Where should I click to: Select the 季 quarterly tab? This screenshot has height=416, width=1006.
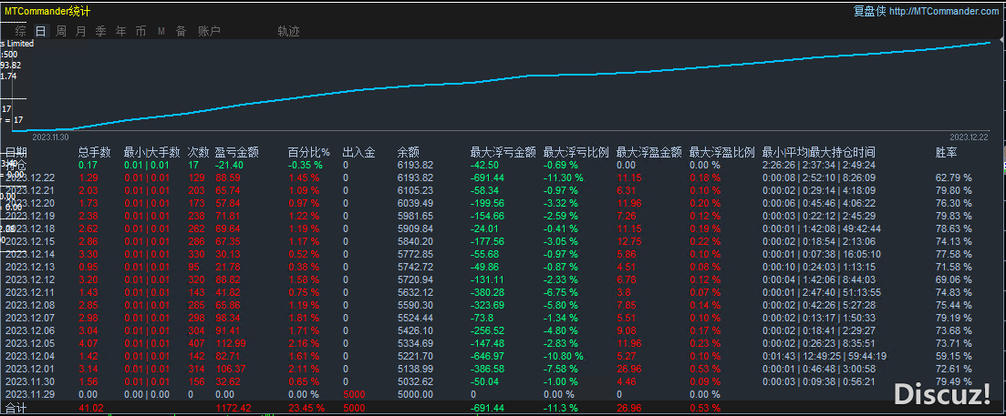pos(101,31)
